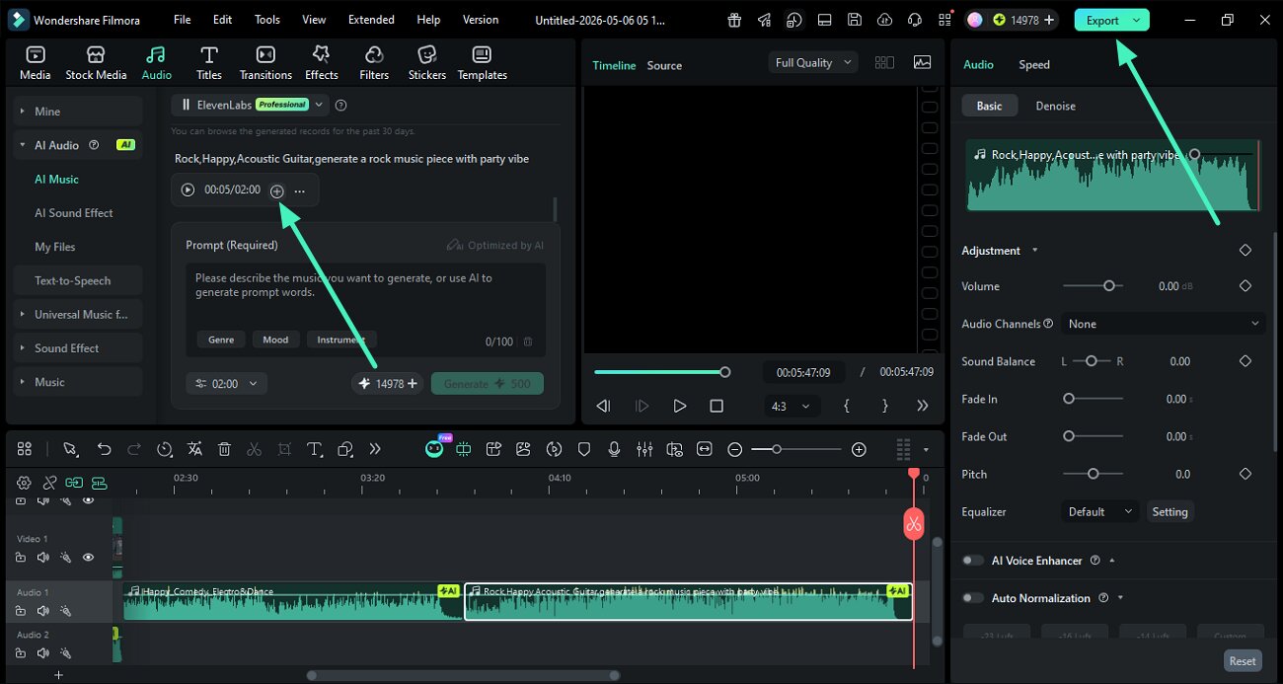Click the Record voiceover microphone icon
This screenshot has height=684, width=1283.
pyautogui.click(x=614, y=449)
